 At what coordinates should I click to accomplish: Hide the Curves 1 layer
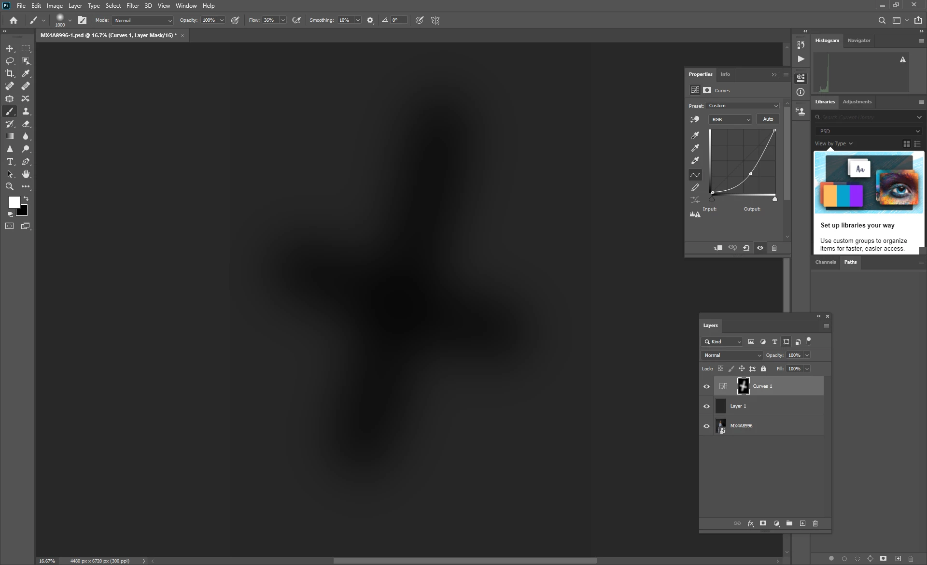[x=706, y=386]
